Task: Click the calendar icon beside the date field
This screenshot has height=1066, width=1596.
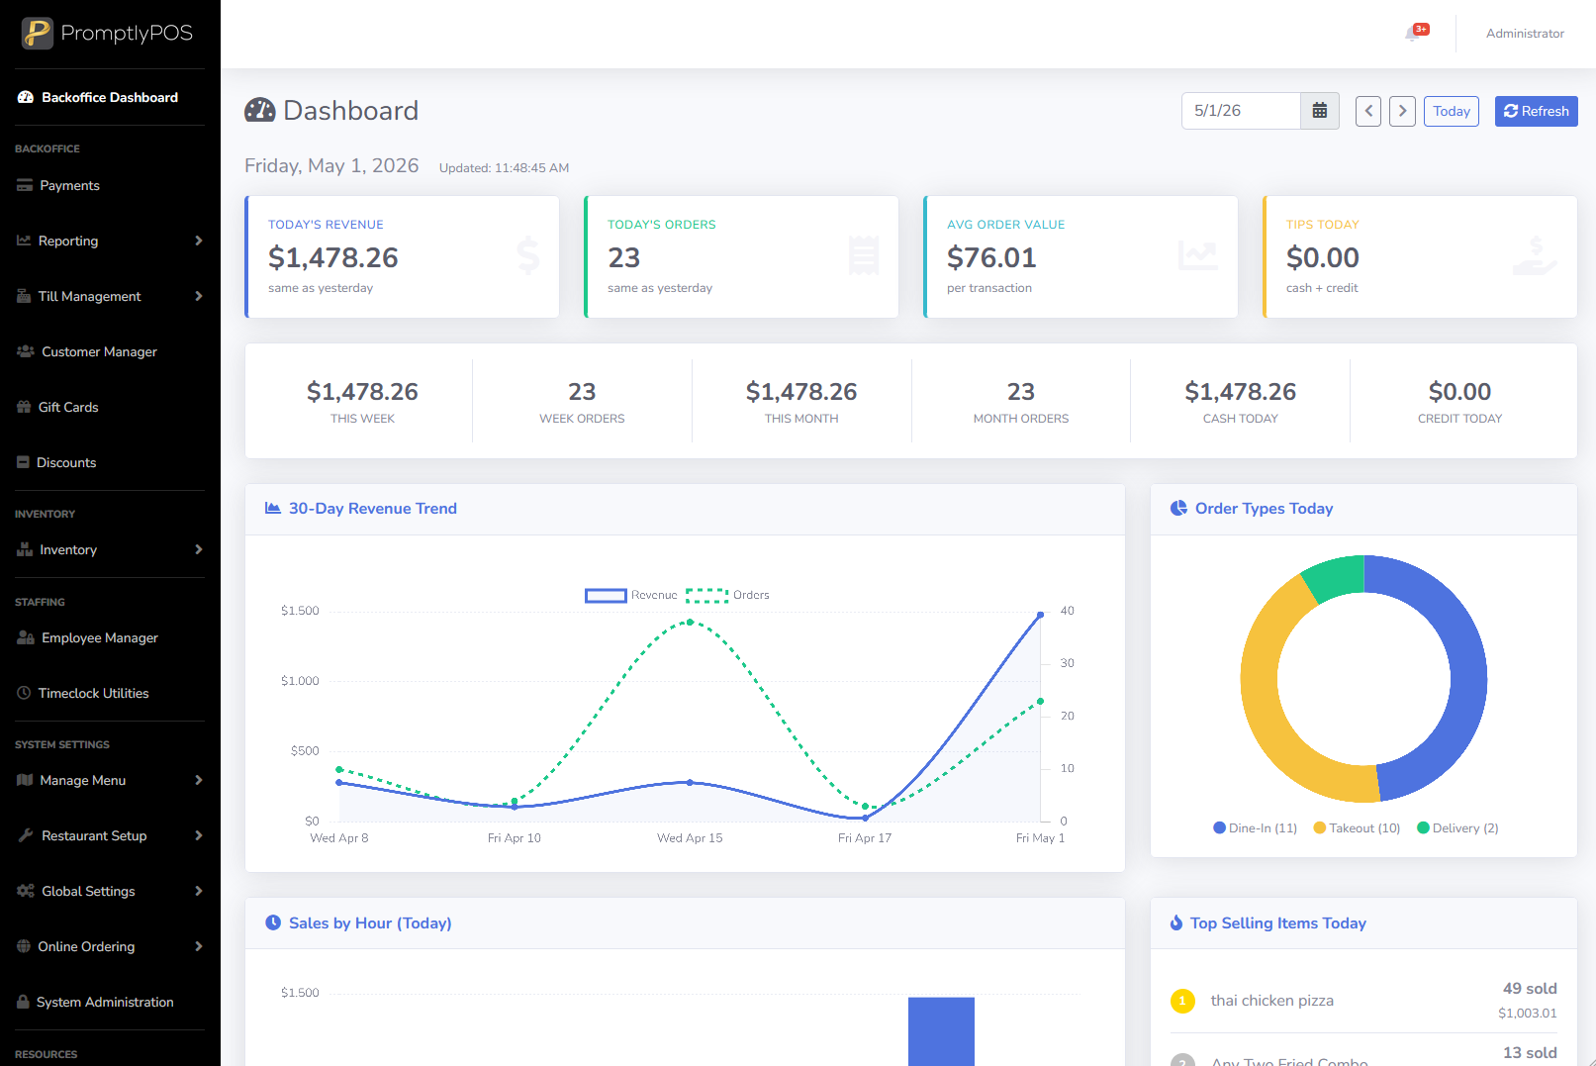Action: click(1319, 111)
